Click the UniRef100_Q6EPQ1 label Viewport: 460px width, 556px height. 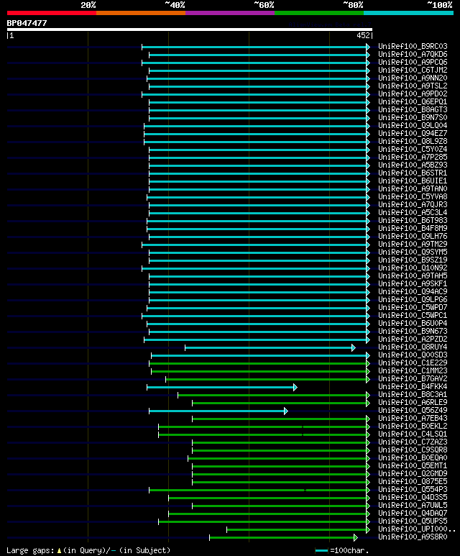413,101
